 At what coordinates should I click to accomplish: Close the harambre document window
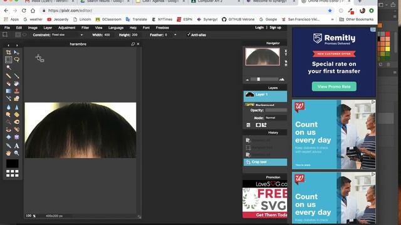pyautogui.click(x=138, y=44)
